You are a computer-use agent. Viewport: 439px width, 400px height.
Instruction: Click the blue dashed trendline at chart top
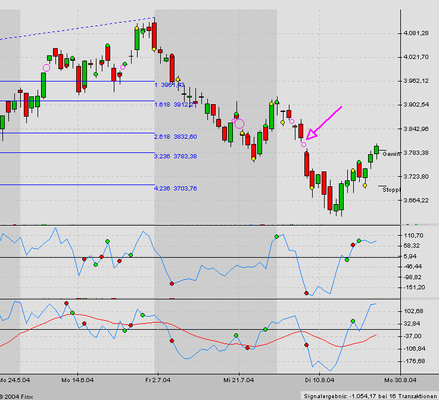pos(77,28)
